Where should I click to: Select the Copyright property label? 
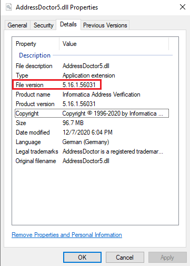[x=27, y=113]
